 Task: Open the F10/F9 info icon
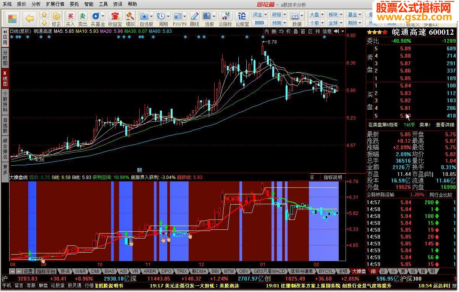tap(177, 16)
